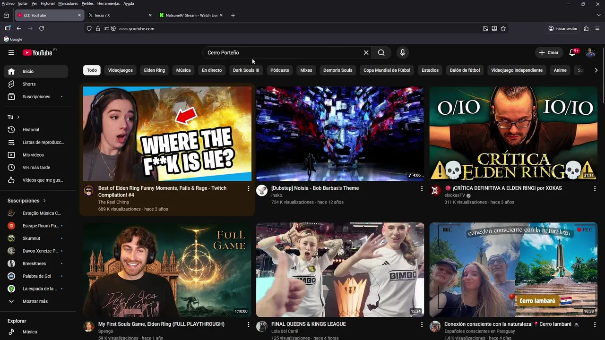Open the notifications bell
605x340 pixels.
tap(572, 53)
